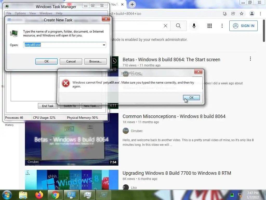
Task: Click Browse... in Create New Task dialog
Action: point(96,61)
